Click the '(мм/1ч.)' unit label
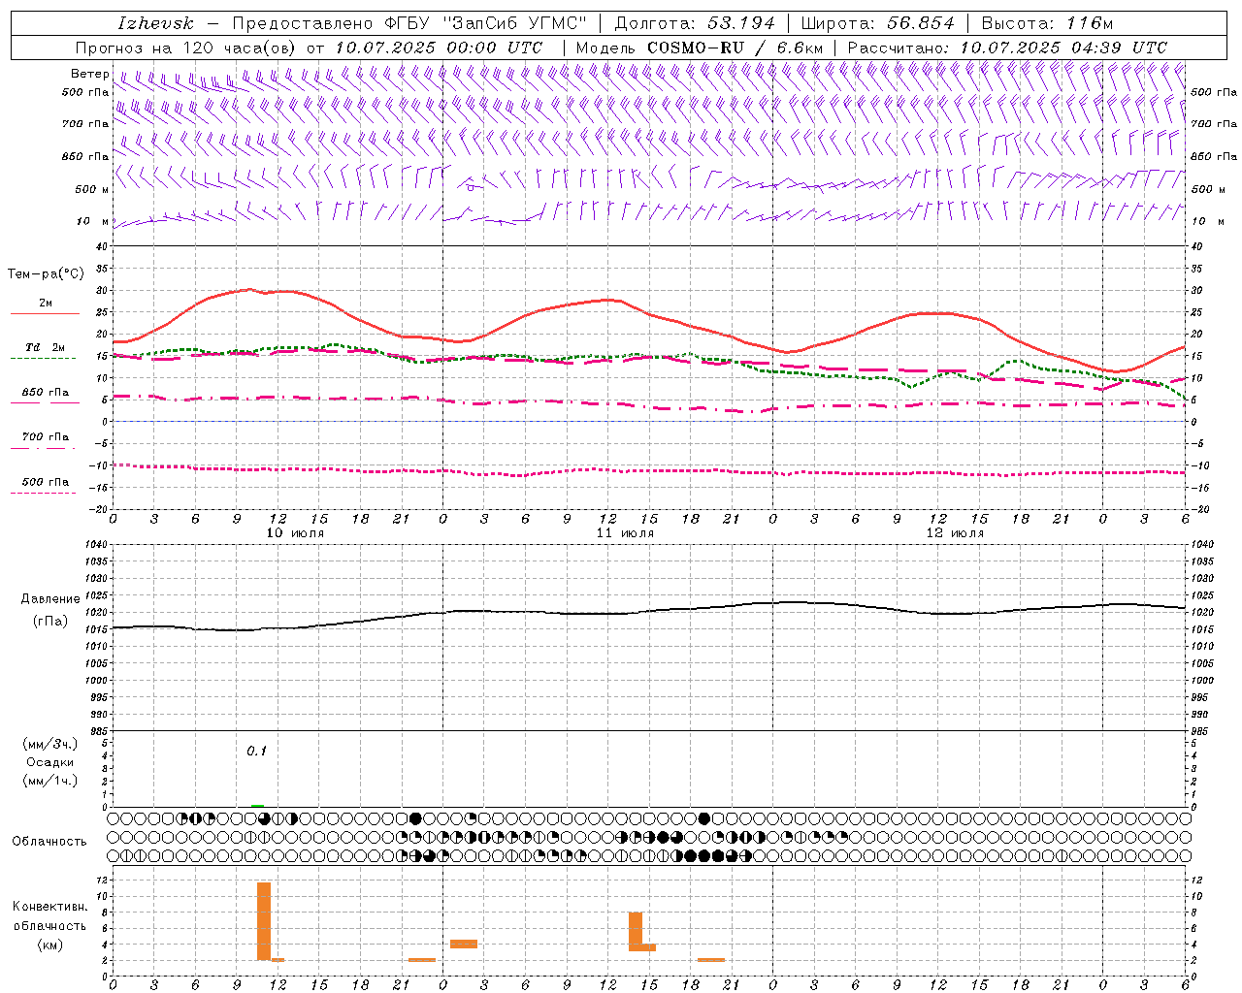This screenshot has height=993, width=1242. coord(50,781)
